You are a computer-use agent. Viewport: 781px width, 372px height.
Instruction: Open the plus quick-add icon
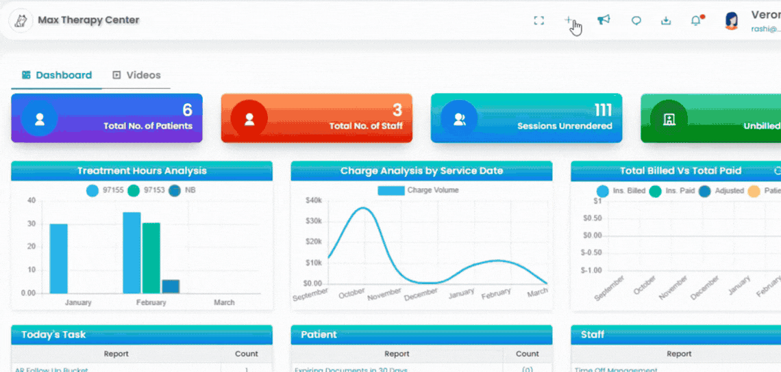pyautogui.click(x=569, y=20)
